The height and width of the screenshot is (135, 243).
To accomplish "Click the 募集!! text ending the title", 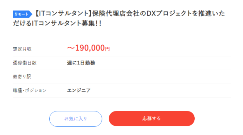I will (91, 23).
